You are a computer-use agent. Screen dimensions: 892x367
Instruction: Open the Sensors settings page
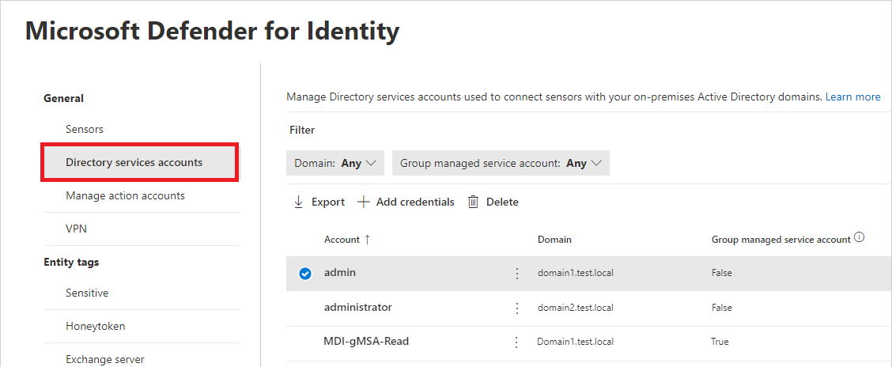(x=84, y=129)
